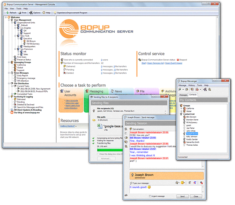Screen dimensions: 235x205
Task: Click message box scrollbar down arrow
Action: (203, 192)
